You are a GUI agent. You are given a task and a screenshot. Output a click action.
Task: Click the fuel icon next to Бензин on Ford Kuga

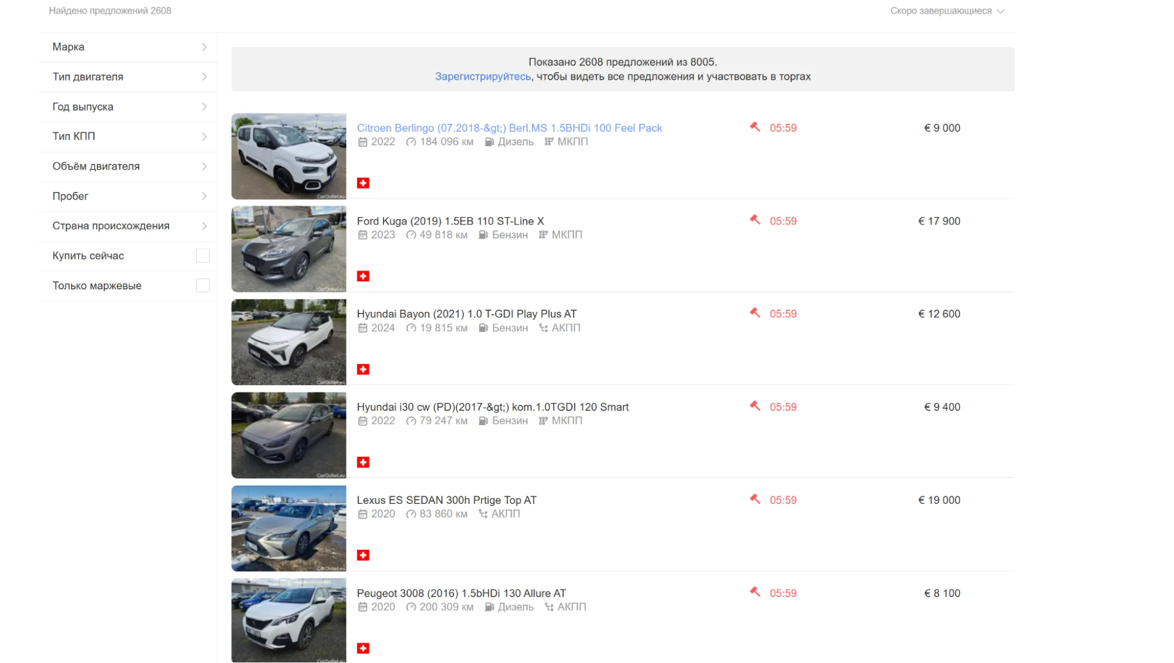pyautogui.click(x=483, y=235)
